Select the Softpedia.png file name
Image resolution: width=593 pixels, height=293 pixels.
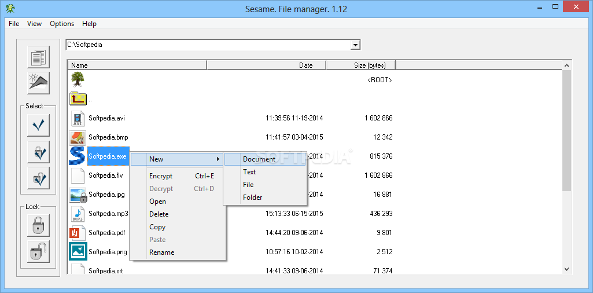108,252
